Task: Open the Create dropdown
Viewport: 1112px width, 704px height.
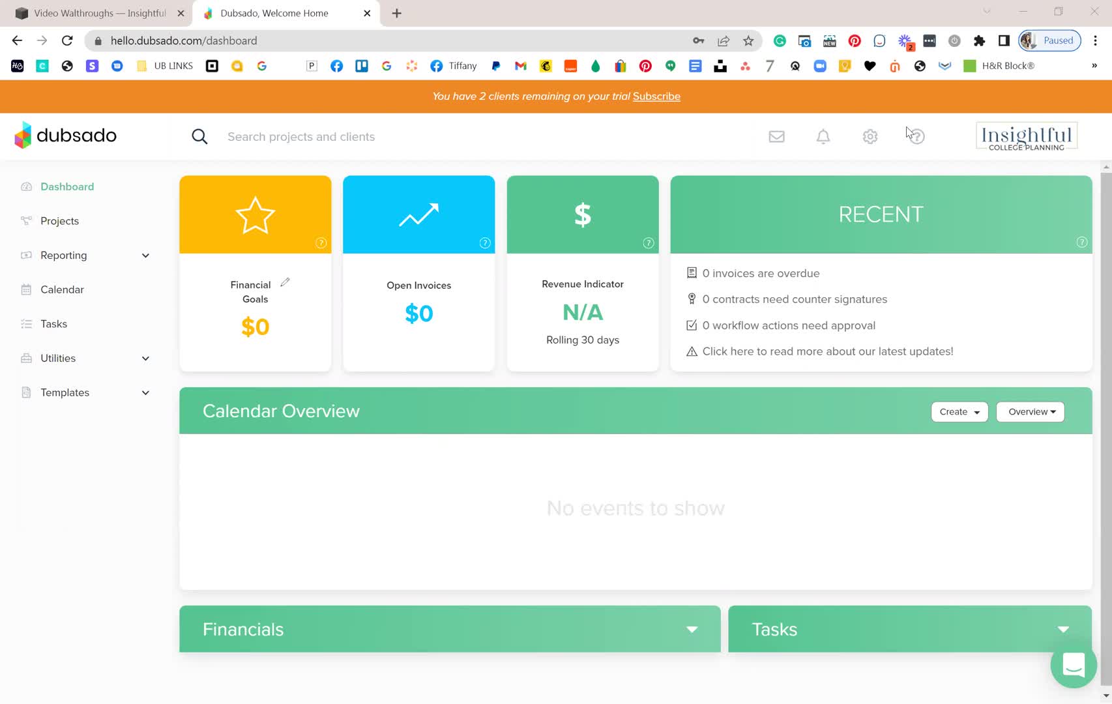Action: click(x=959, y=412)
